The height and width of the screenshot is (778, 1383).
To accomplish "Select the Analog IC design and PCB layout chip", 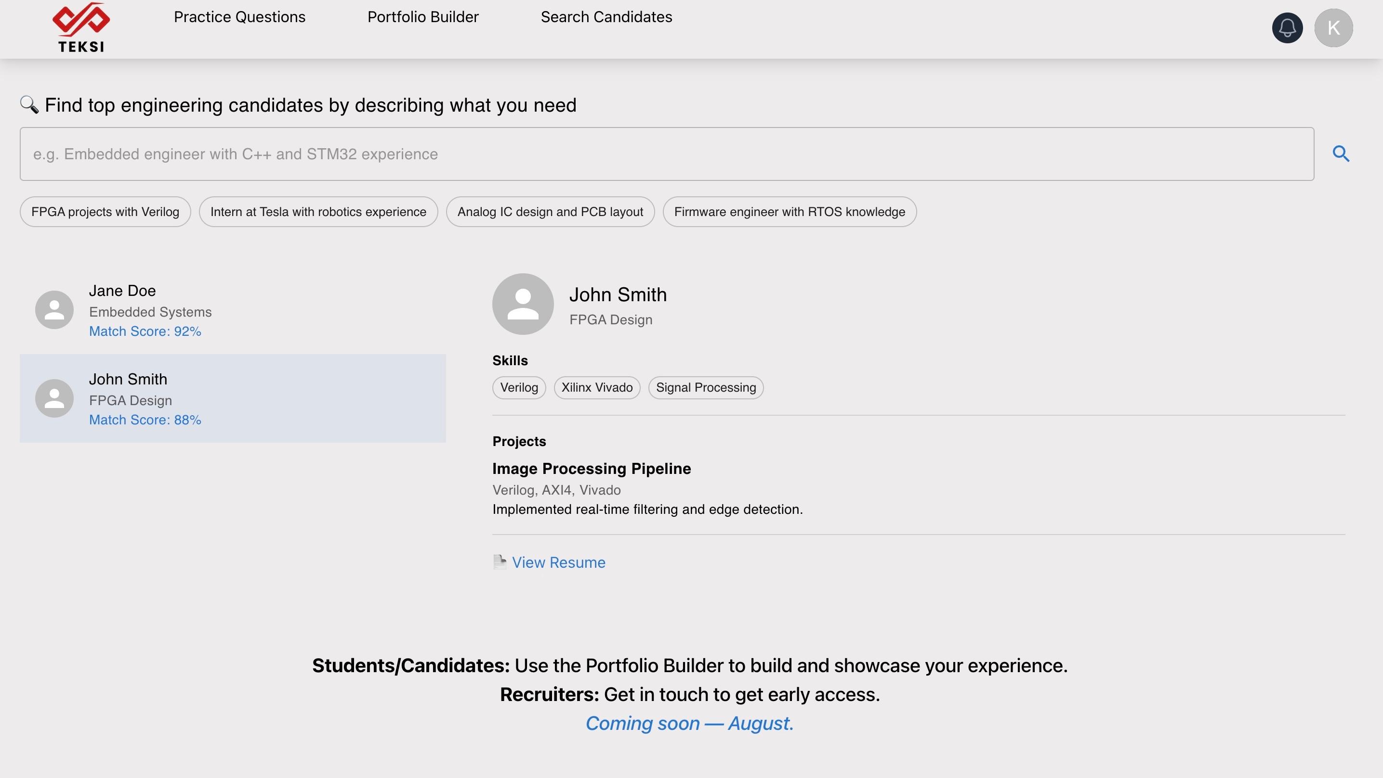I will pyautogui.click(x=550, y=212).
